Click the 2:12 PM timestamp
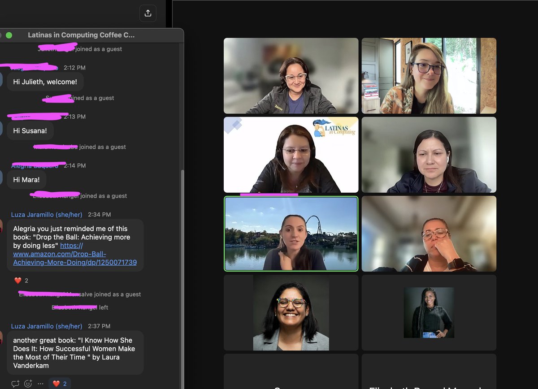 pyautogui.click(x=74, y=68)
